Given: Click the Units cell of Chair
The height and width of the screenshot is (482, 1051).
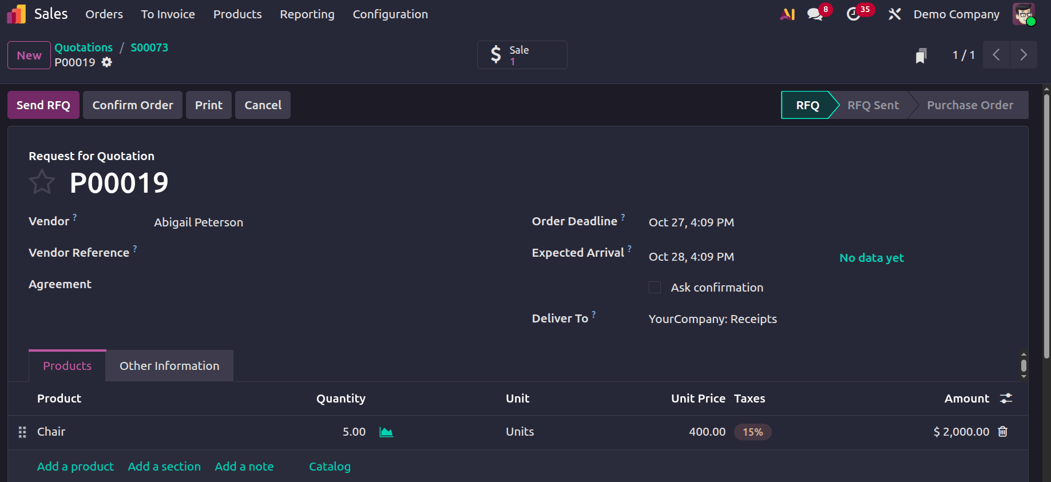Looking at the screenshot, I should point(519,432).
